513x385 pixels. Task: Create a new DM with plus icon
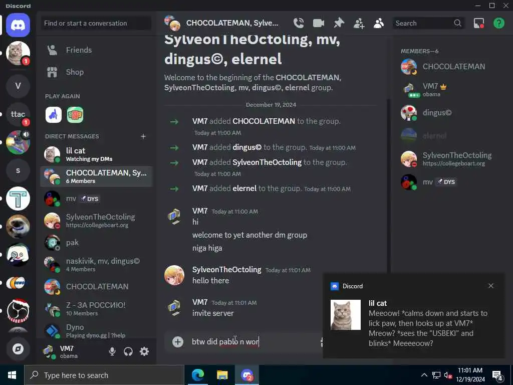(143, 136)
